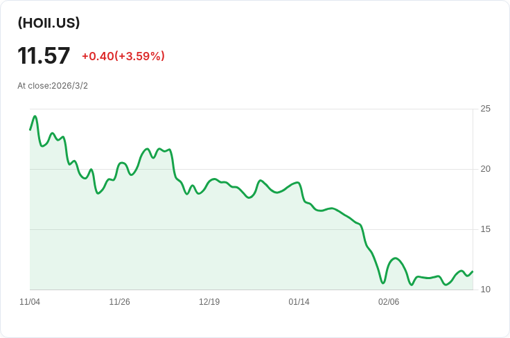The image size is (510, 338).
Task: Click the (HOII.US) ticker title
Action: [x=49, y=23]
